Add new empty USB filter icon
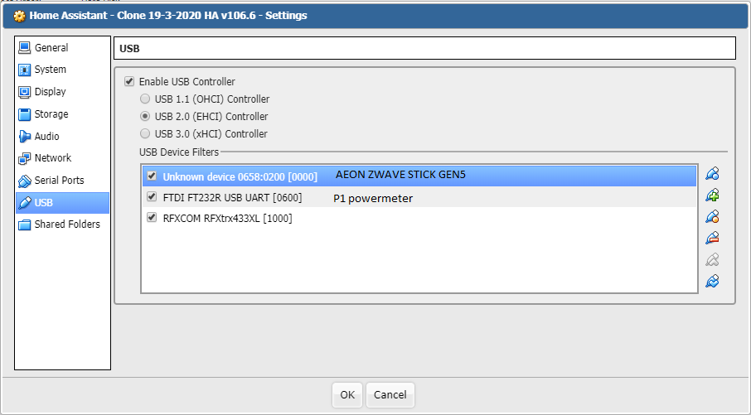Image resolution: width=751 pixels, height=415 pixels. [712, 173]
